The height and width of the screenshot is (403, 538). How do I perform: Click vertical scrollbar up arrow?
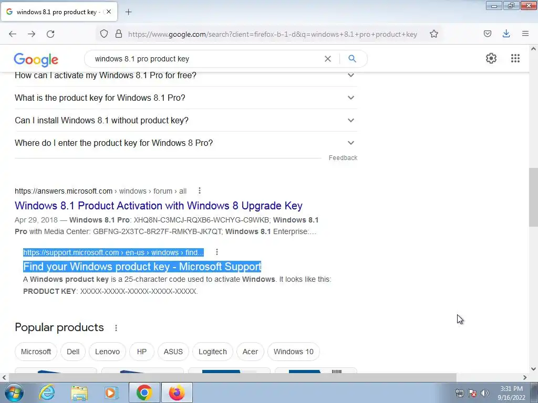(533, 49)
